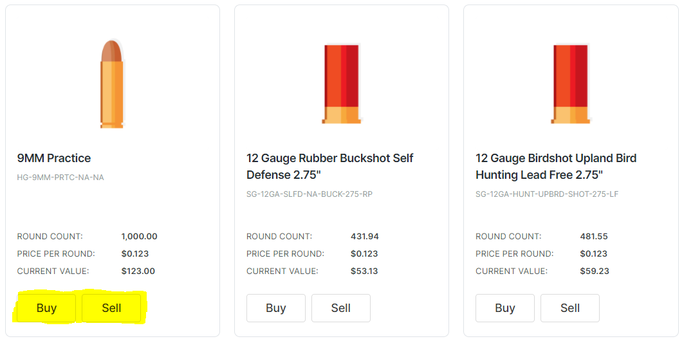This screenshot has height=348, width=693.
Task: Open the 12 Gauge Rubber Buckshot title
Action: [329, 166]
